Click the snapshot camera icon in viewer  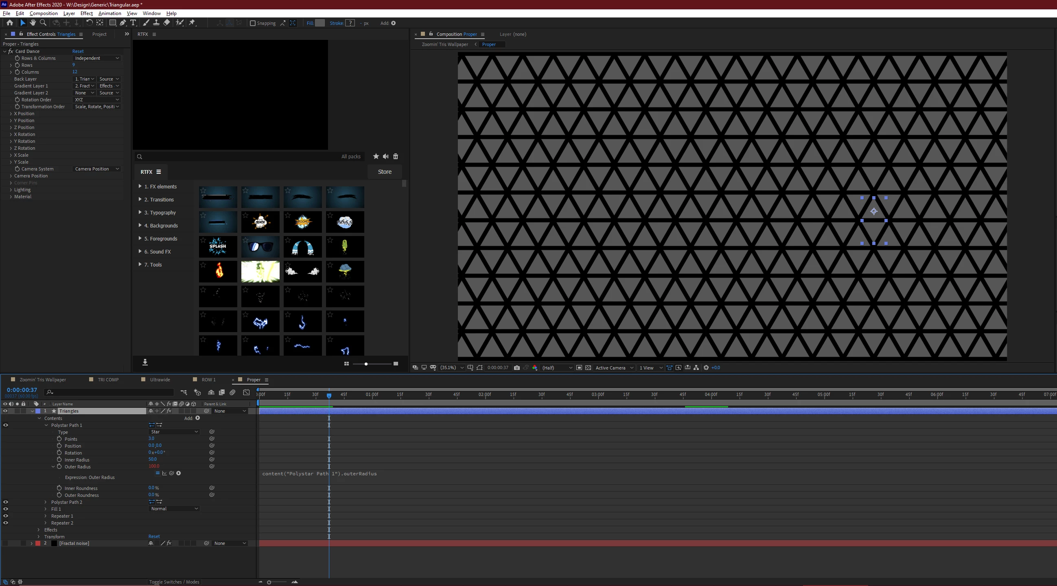coord(516,368)
